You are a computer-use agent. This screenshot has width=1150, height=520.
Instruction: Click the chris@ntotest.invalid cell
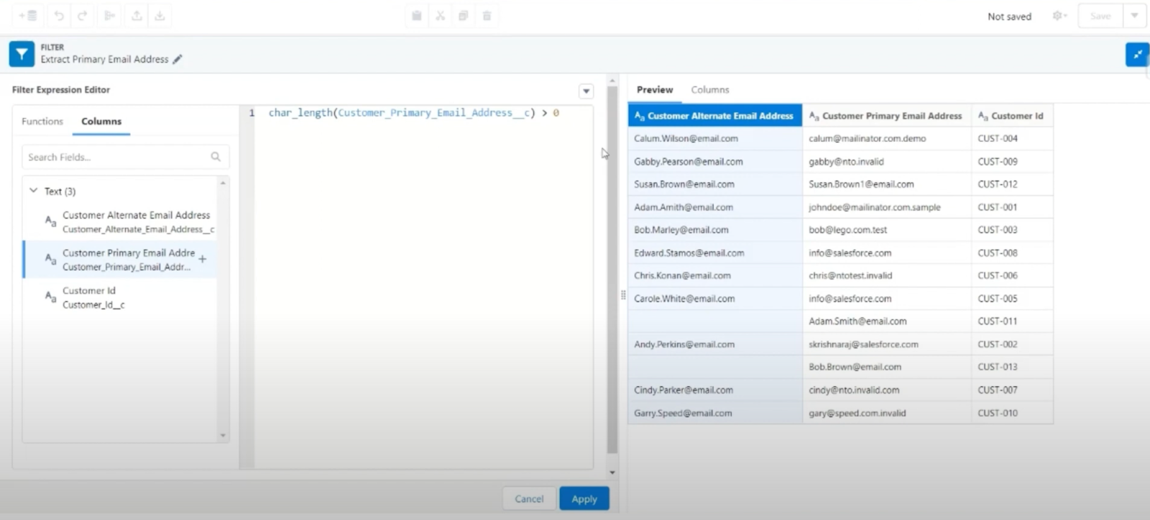887,275
